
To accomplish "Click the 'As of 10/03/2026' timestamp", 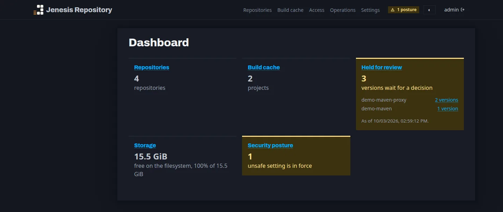I will coord(395,121).
